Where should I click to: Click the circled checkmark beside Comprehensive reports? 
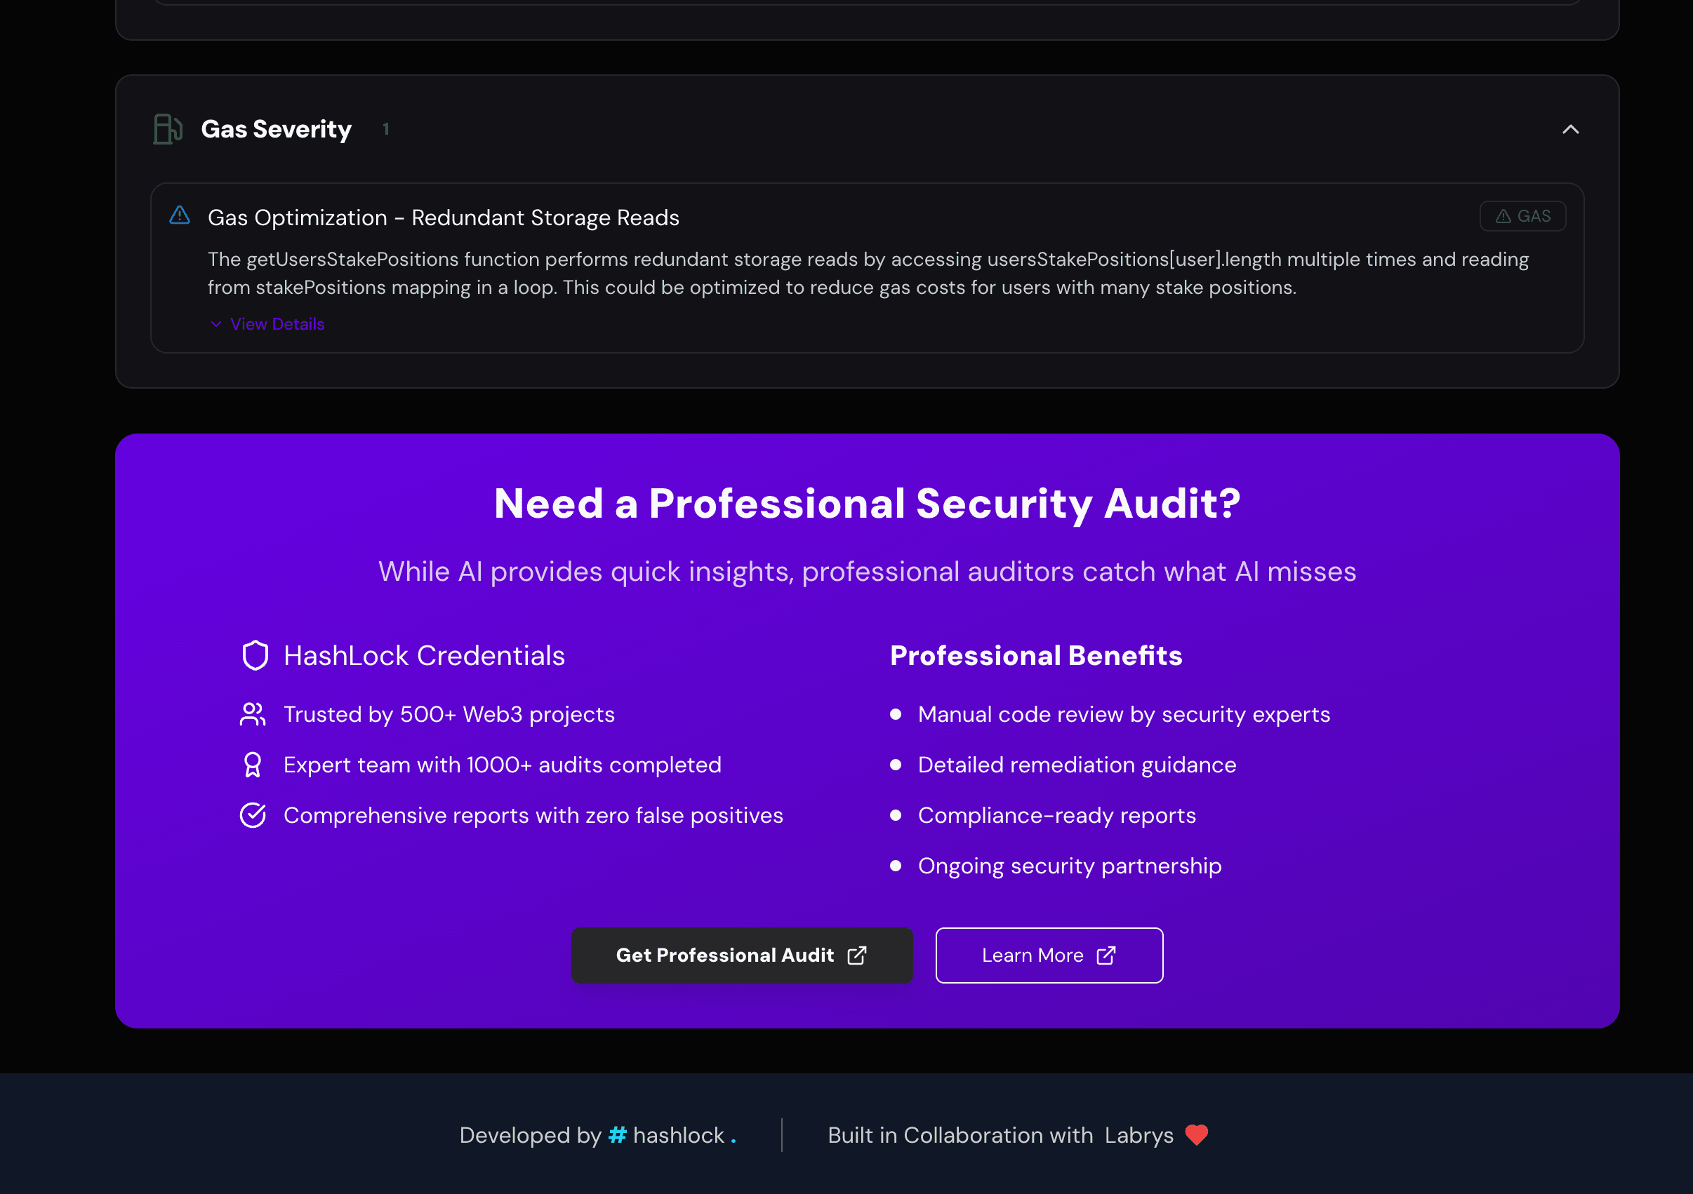253,815
